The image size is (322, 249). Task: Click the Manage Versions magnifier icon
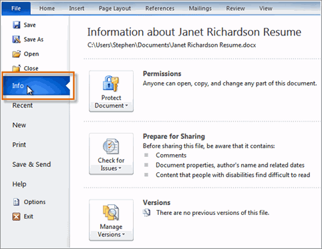(x=111, y=212)
